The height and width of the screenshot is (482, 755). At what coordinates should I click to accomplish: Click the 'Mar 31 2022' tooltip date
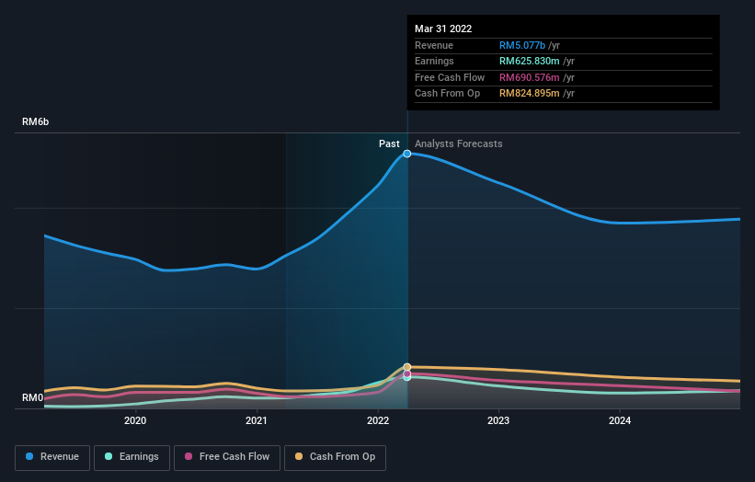click(x=443, y=29)
